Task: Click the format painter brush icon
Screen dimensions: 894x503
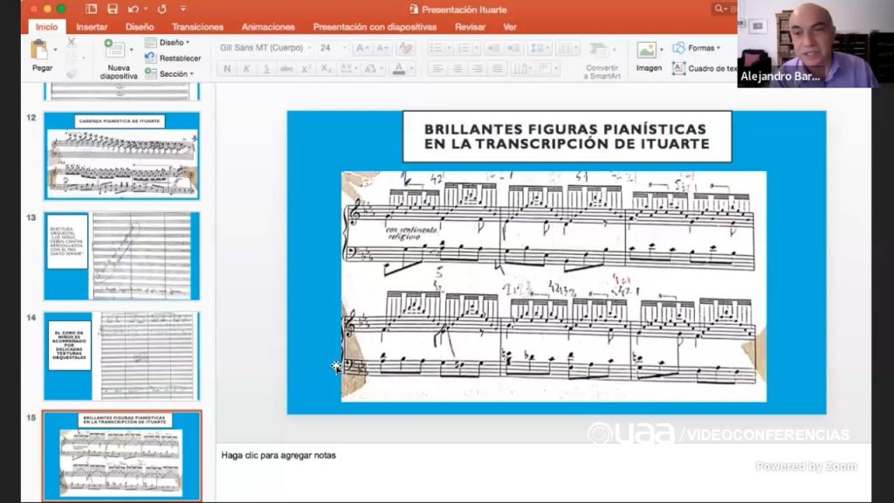Action: tap(72, 73)
